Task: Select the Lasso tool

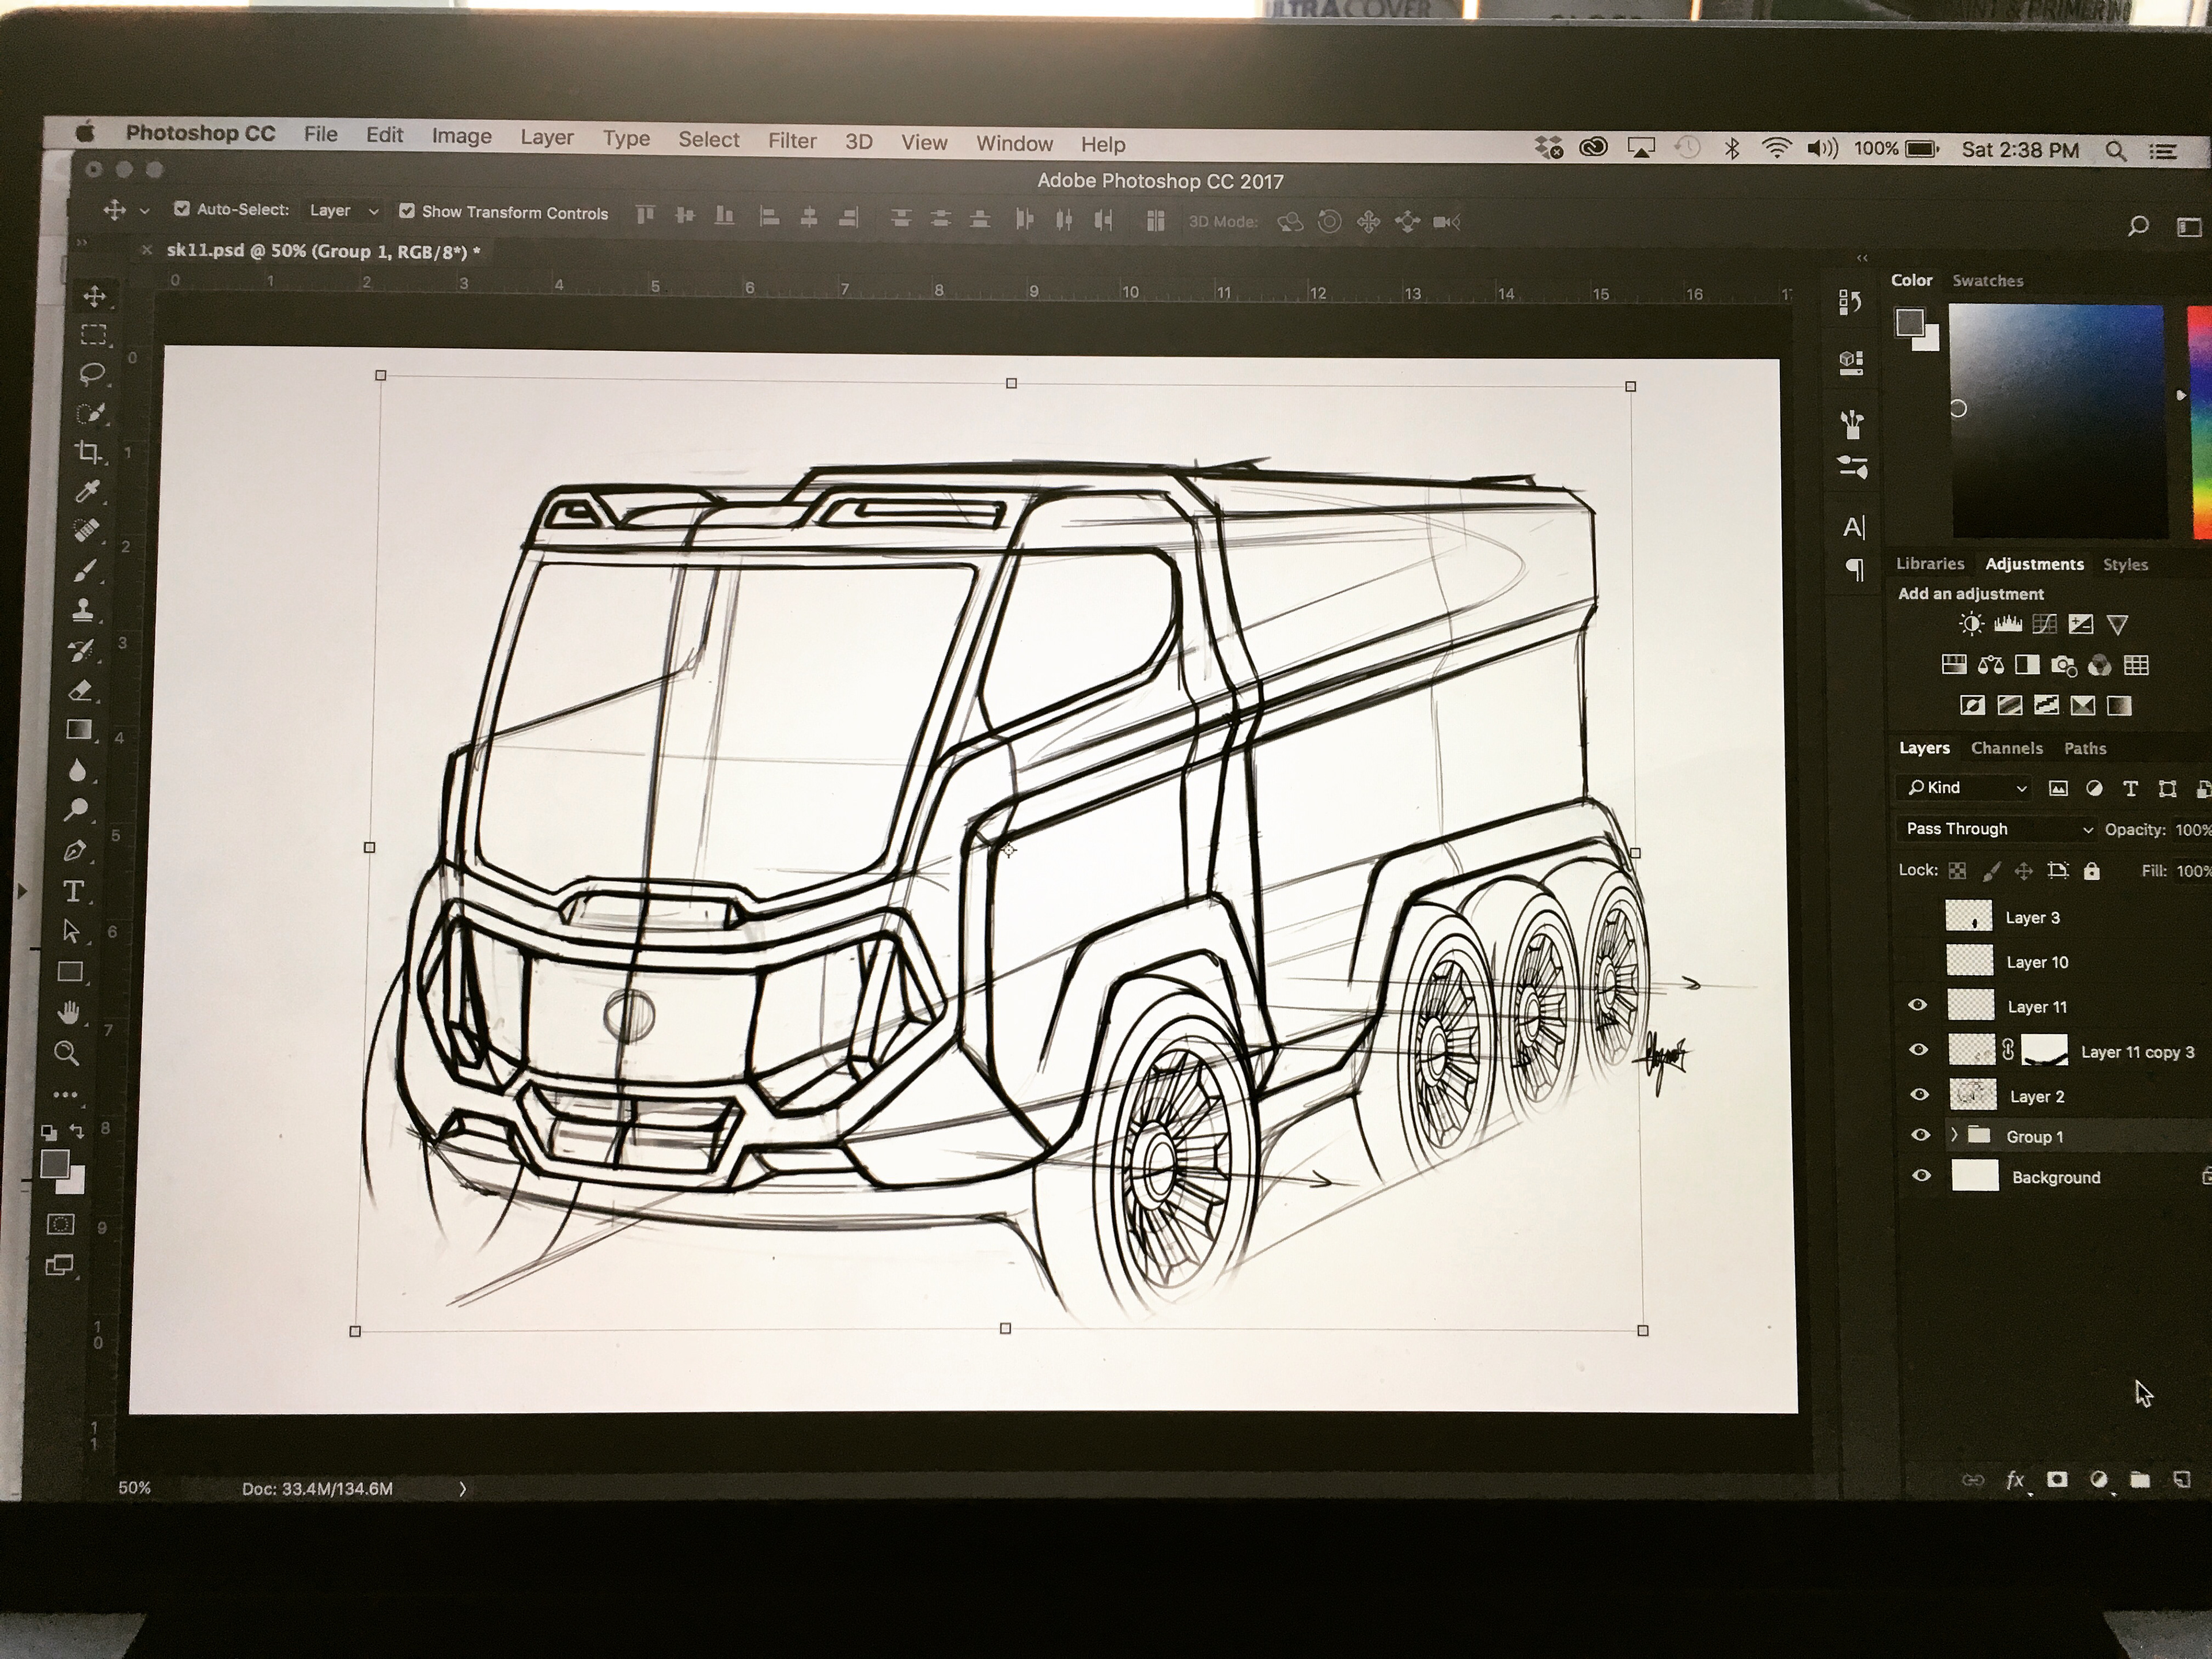Action: point(92,374)
